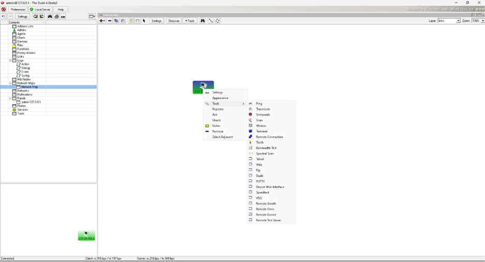Select Devices in the Contents tree
The height and width of the screenshot is (262, 485).
click(22, 41)
